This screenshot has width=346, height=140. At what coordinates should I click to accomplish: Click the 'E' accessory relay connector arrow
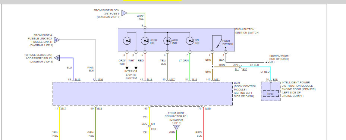(x=57, y=58)
